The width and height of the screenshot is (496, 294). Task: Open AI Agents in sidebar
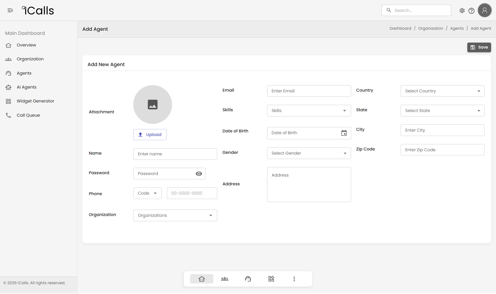click(26, 87)
